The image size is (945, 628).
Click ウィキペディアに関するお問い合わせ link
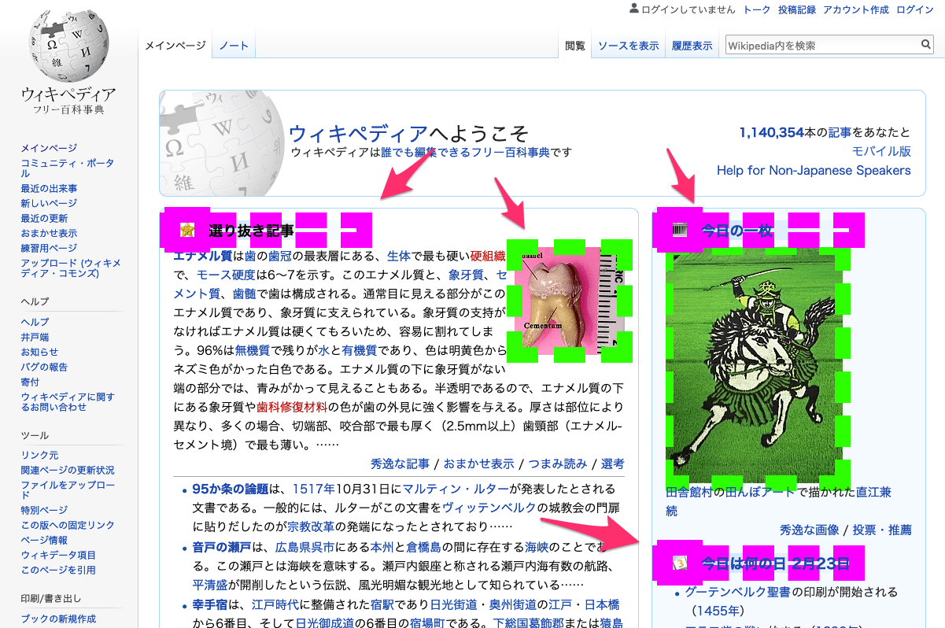coord(68,402)
